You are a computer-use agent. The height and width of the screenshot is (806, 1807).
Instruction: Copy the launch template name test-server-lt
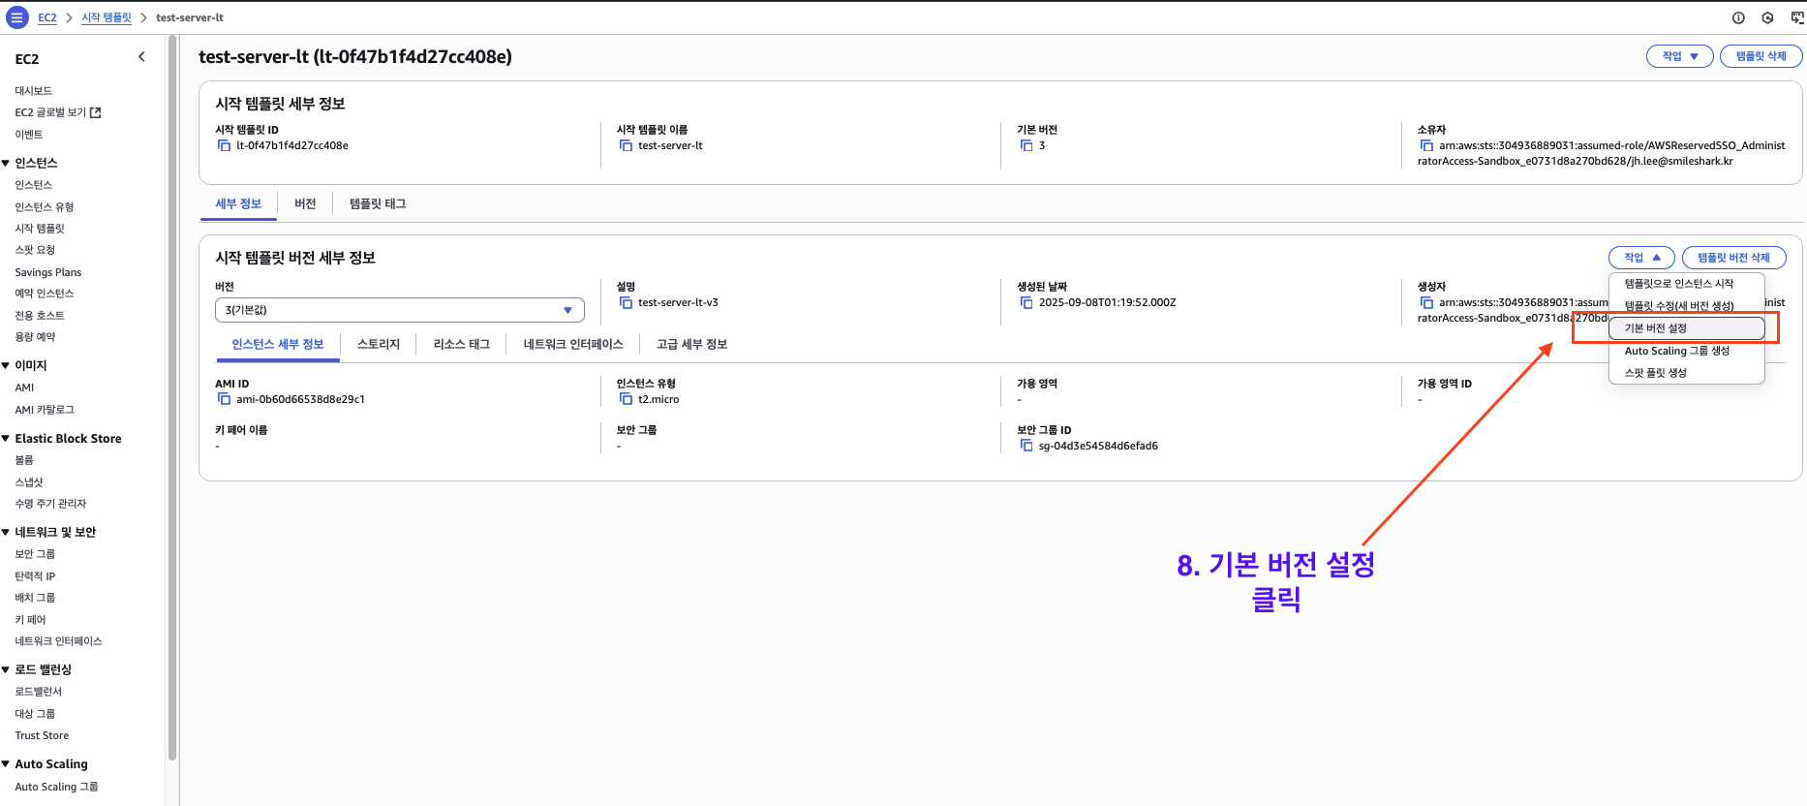(x=626, y=145)
